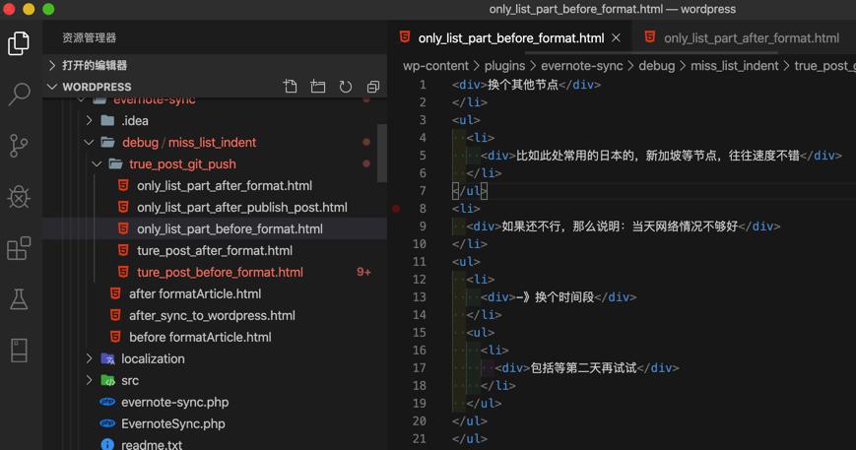This screenshot has width=856, height=450.
Task: Open the Testing flask icon view
Action: (x=19, y=299)
